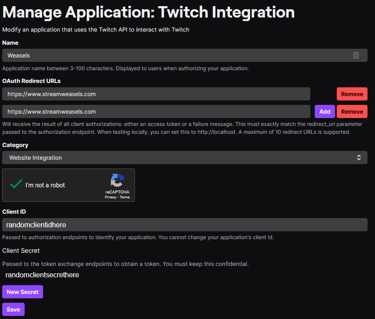Save the application changes
The height and width of the screenshot is (319, 375).
click(13, 309)
